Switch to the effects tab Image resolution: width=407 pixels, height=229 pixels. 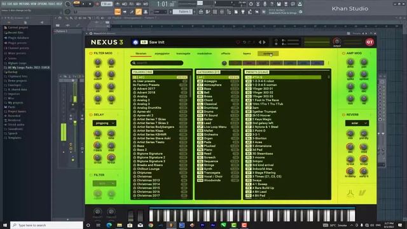[226, 53]
